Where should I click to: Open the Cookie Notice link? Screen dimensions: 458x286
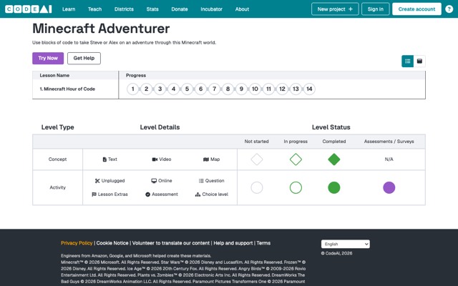pyautogui.click(x=112, y=243)
